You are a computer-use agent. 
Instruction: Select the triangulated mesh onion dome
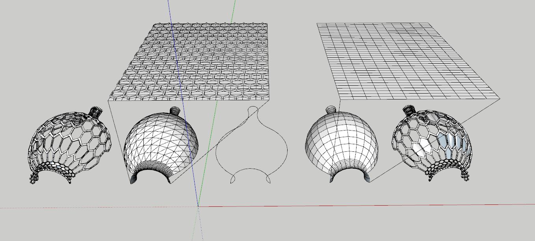pyautogui.click(x=162, y=145)
